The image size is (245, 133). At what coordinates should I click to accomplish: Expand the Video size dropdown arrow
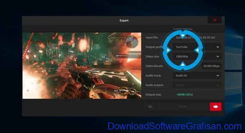click(218, 56)
